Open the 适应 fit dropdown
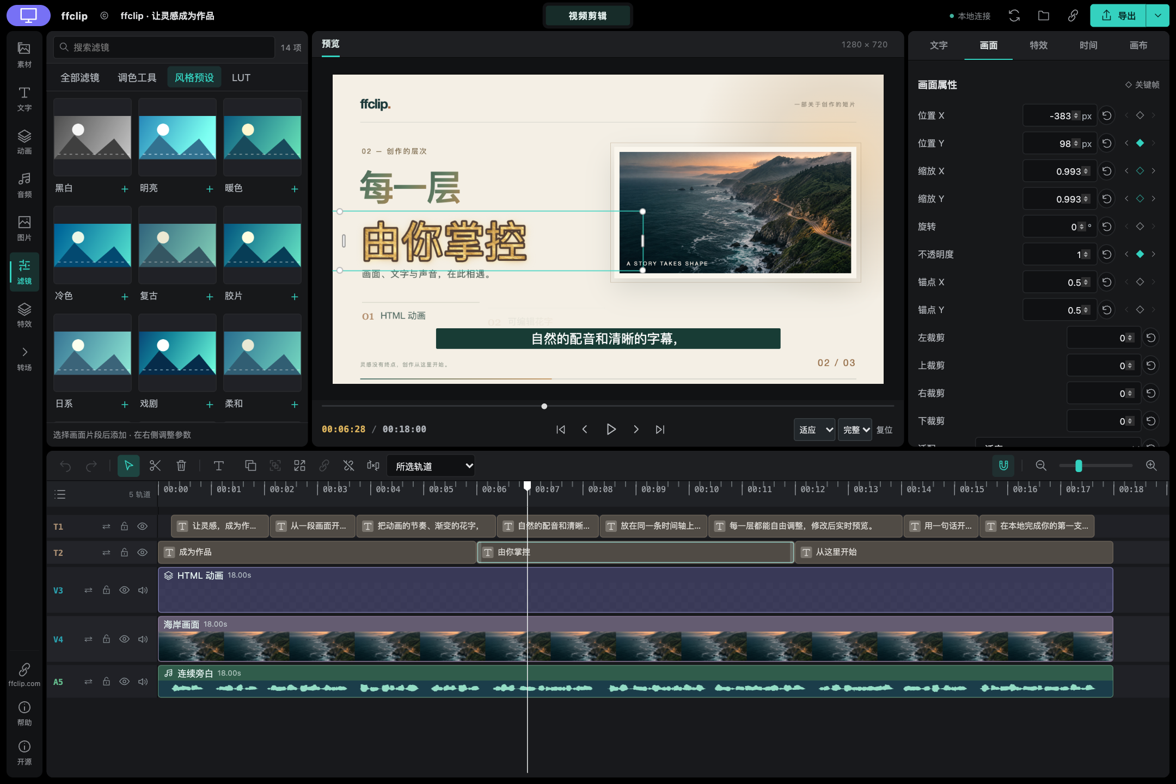 pos(814,430)
